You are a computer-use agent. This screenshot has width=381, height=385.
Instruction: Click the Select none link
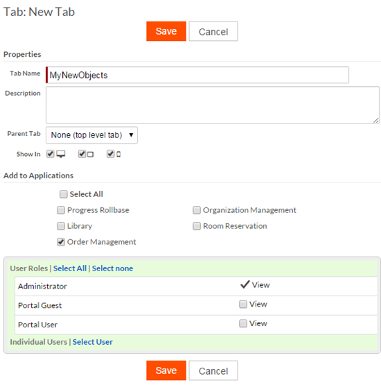pyautogui.click(x=112, y=268)
